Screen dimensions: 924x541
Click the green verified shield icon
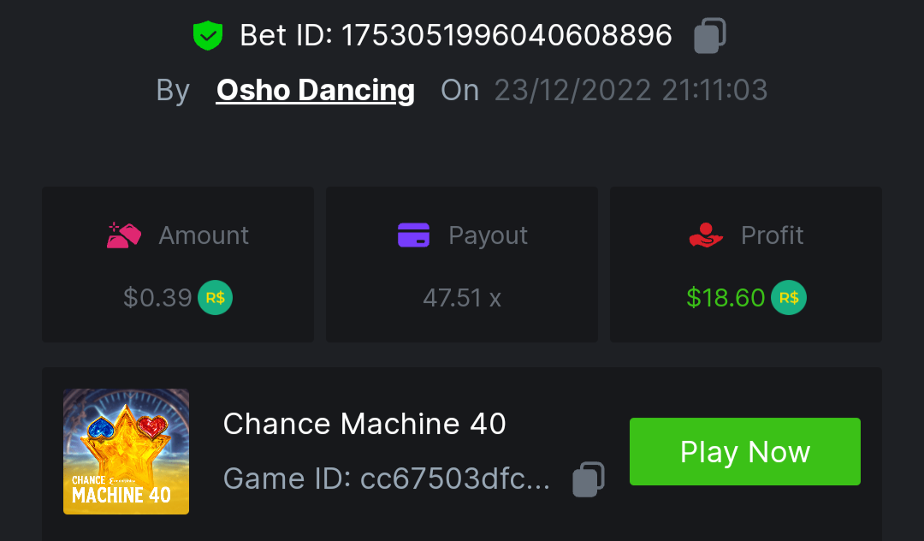point(207,36)
